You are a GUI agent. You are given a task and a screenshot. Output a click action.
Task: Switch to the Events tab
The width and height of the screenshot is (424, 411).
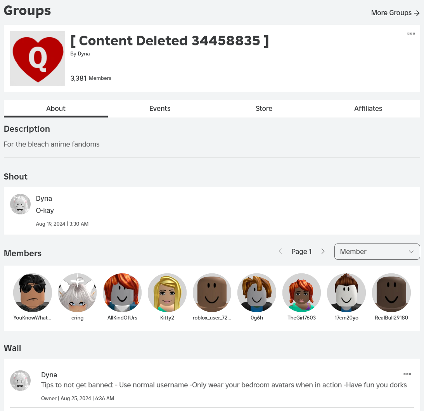(160, 109)
